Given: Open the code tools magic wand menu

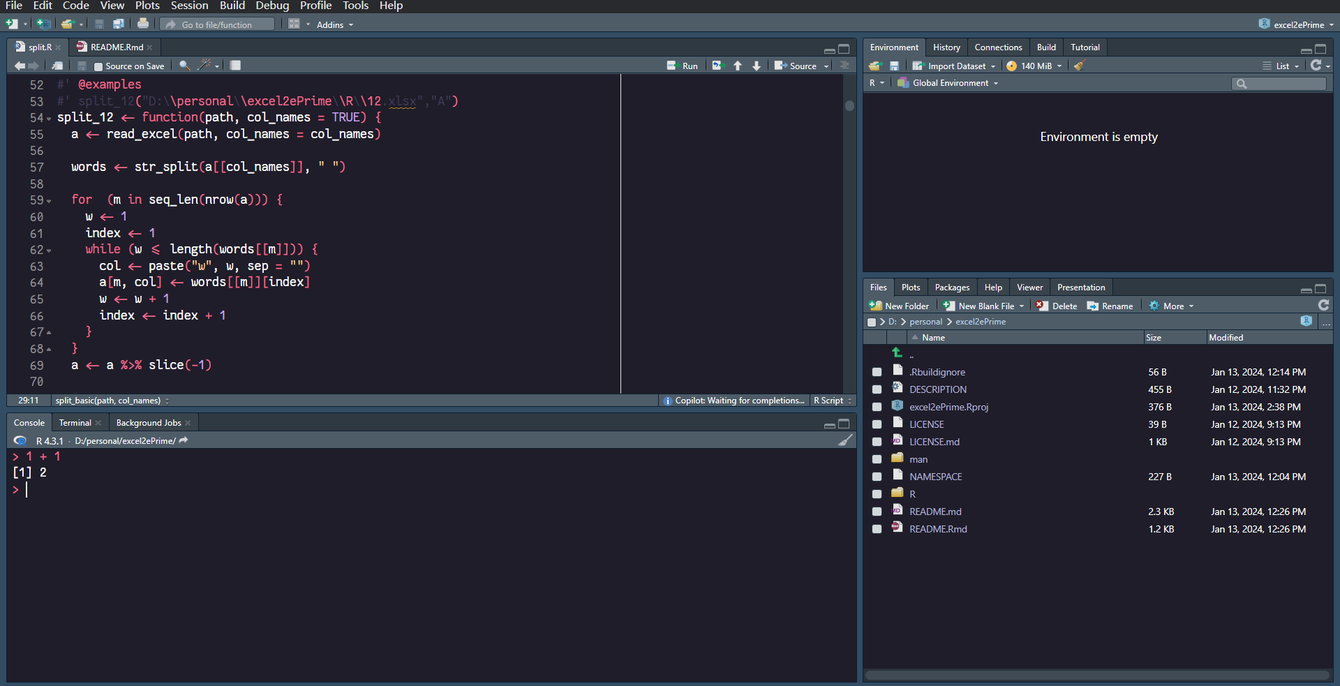Looking at the screenshot, I should 203,65.
